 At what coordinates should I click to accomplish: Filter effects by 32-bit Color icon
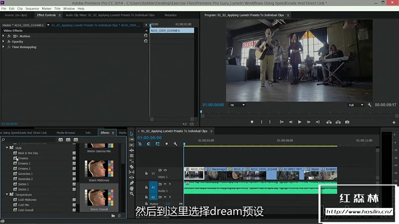[x=68, y=140]
